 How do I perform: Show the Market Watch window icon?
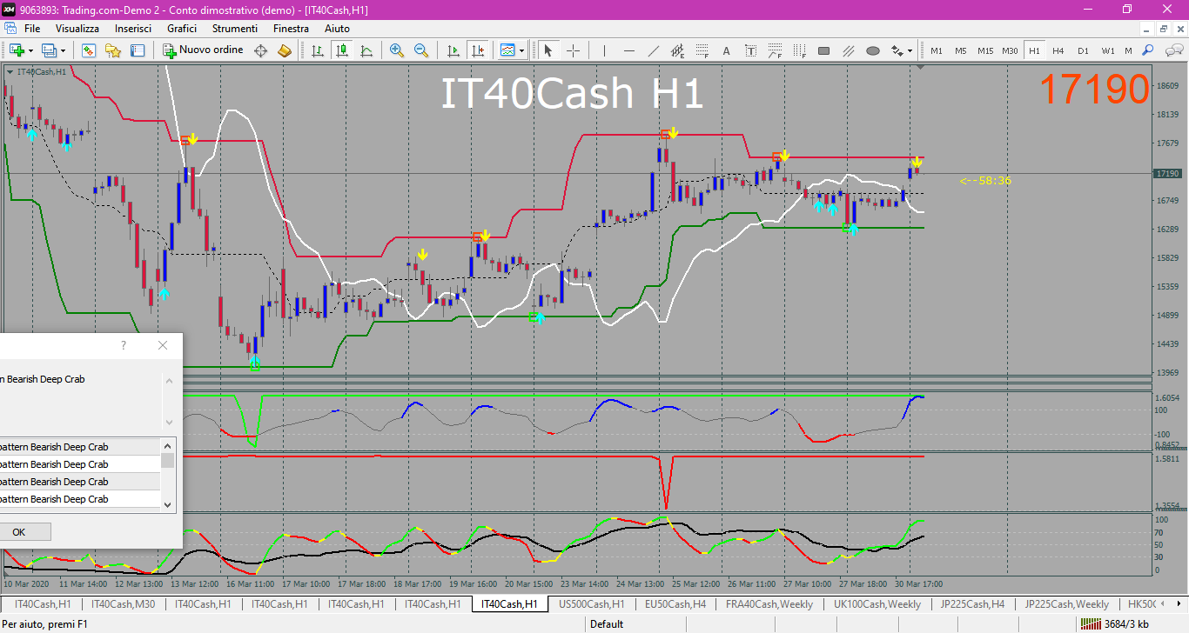coord(89,50)
